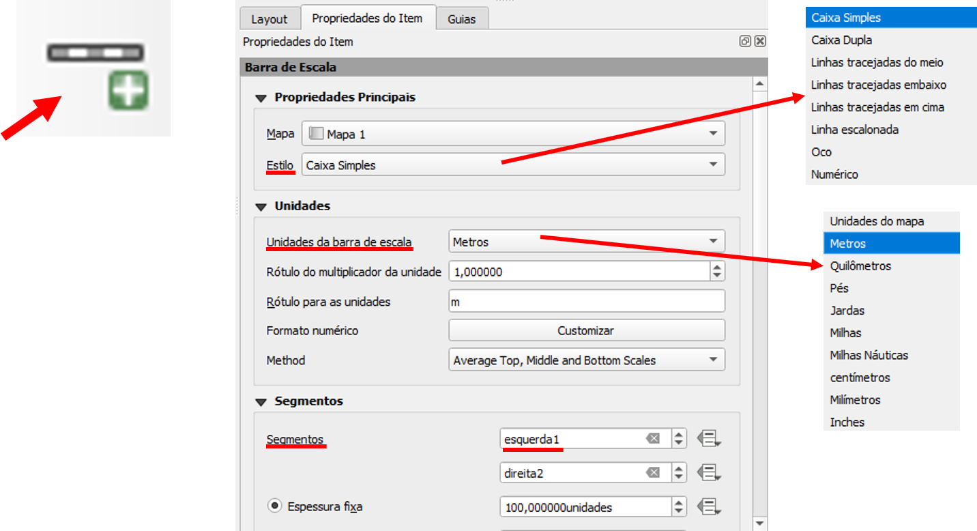Screen dimensions: 977x531
Task: Open data-defined override for Espessura fixa
Action: pyautogui.click(x=709, y=507)
